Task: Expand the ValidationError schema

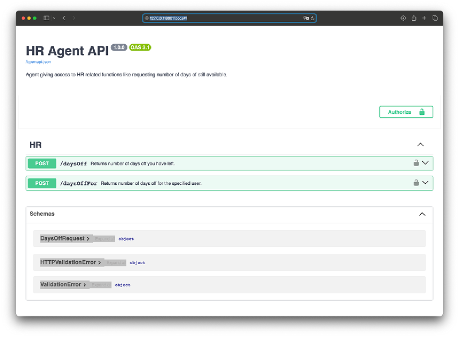Action: coord(63,285)
